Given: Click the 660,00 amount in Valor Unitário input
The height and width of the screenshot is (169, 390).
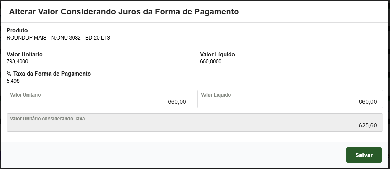Looking at the screenshot, I should pos(177,102).
